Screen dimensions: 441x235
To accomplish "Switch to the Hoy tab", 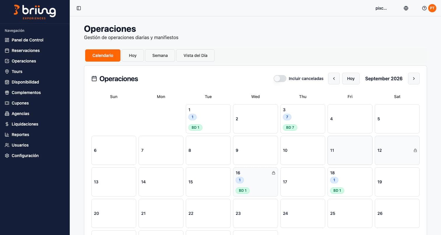I will 133,55.
